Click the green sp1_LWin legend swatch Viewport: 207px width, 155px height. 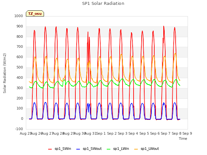tap(109, 149)
